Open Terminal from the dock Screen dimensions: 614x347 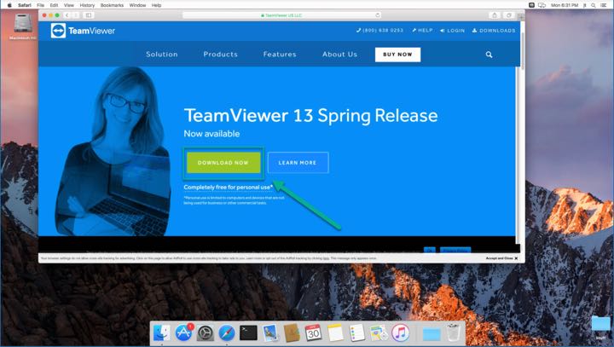(x=249, y=333)
